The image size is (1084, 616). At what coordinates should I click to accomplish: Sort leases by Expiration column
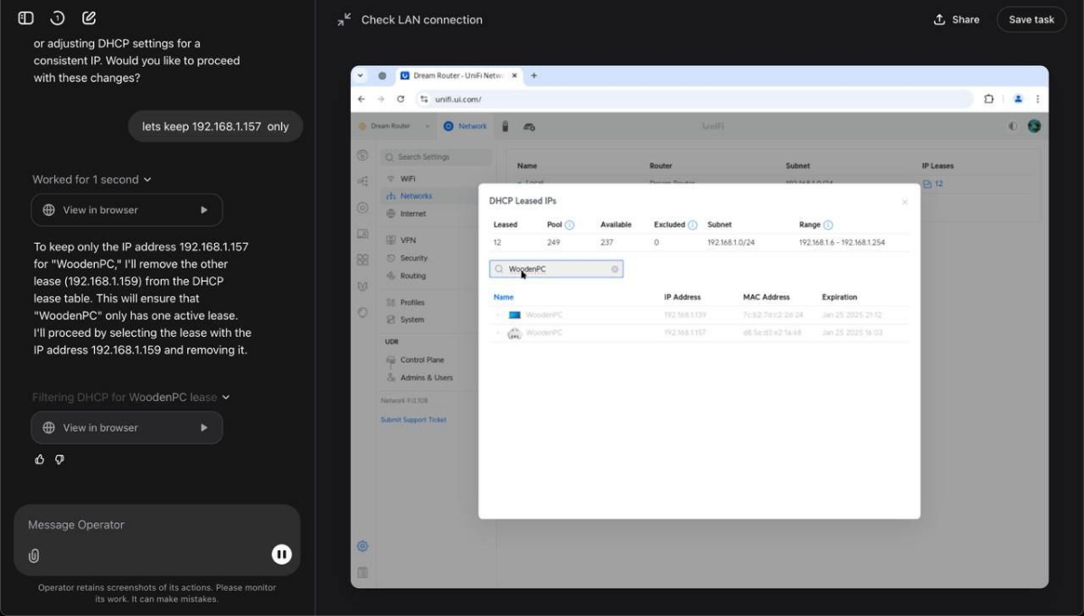[x=839, y=297]
